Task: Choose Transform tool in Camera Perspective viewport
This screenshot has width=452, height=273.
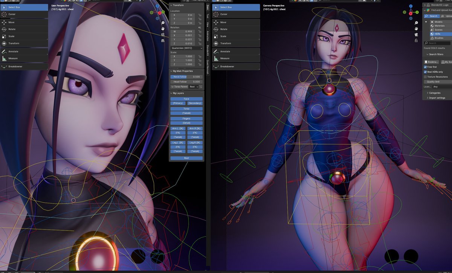Action: point(236,44)
